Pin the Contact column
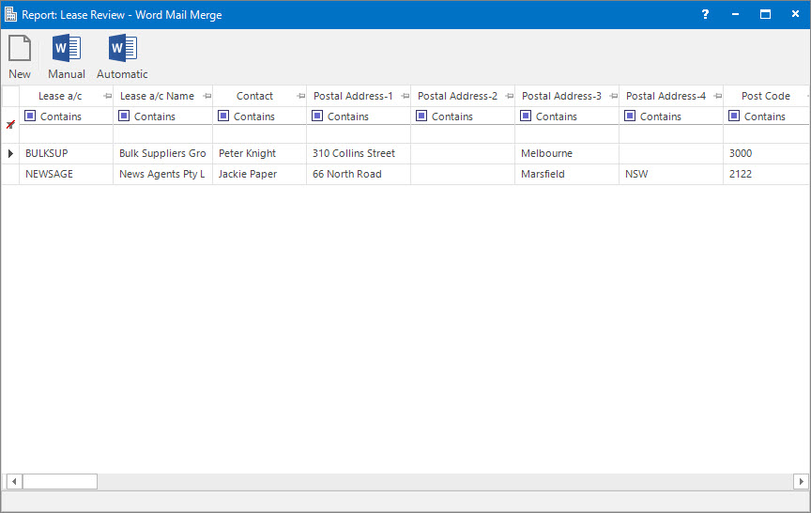Viewport: 811px width, 513px height. click(301, 96)
